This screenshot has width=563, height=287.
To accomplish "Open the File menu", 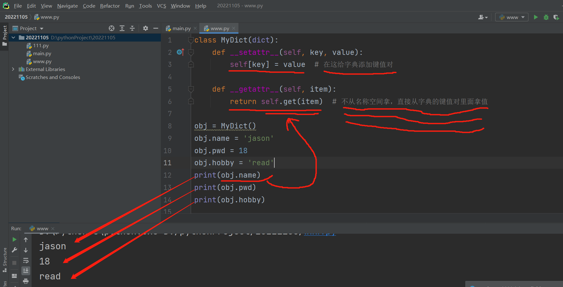I will point(18,6).
